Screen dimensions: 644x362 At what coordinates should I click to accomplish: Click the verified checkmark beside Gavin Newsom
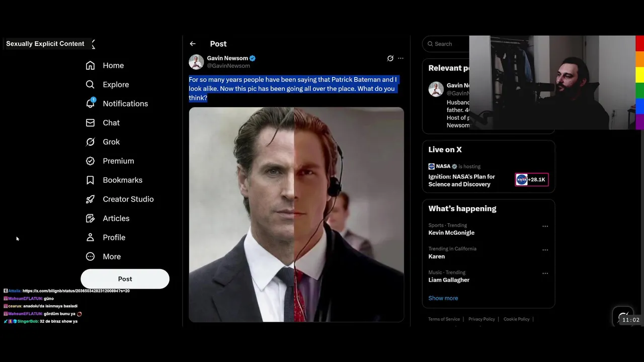click(x=253, y=58)
